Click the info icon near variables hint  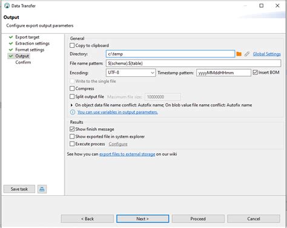click(73, 112)
